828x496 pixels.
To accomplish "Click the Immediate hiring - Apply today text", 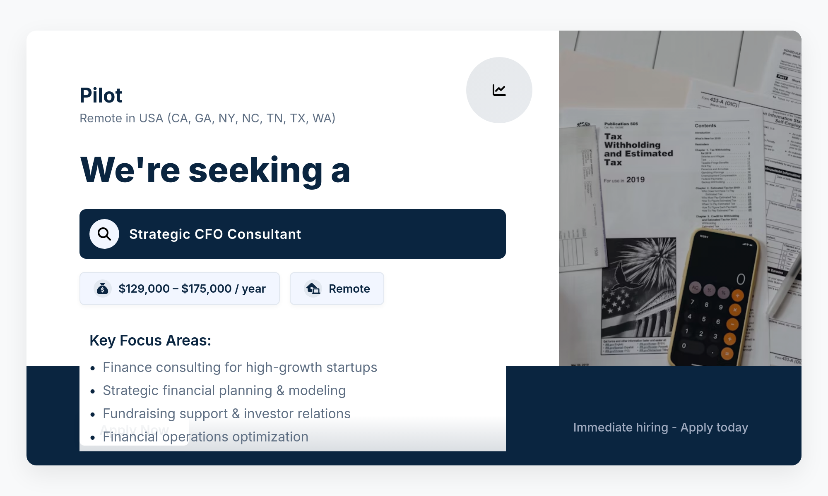I will pos(661,427).
